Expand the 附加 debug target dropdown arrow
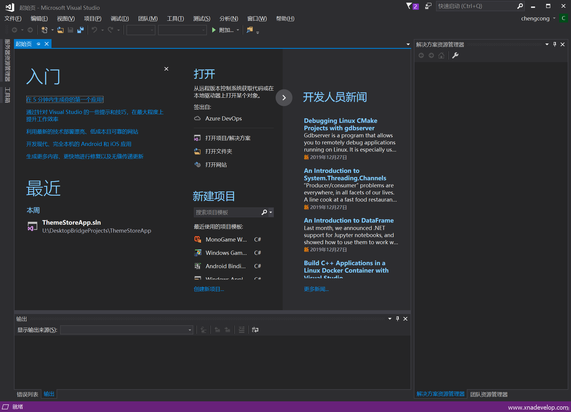This screenshot has width=571, height=412. [238, 30]
